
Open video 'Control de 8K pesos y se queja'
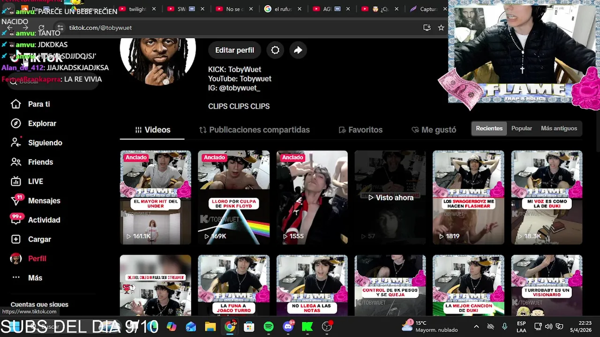[390, 286]
